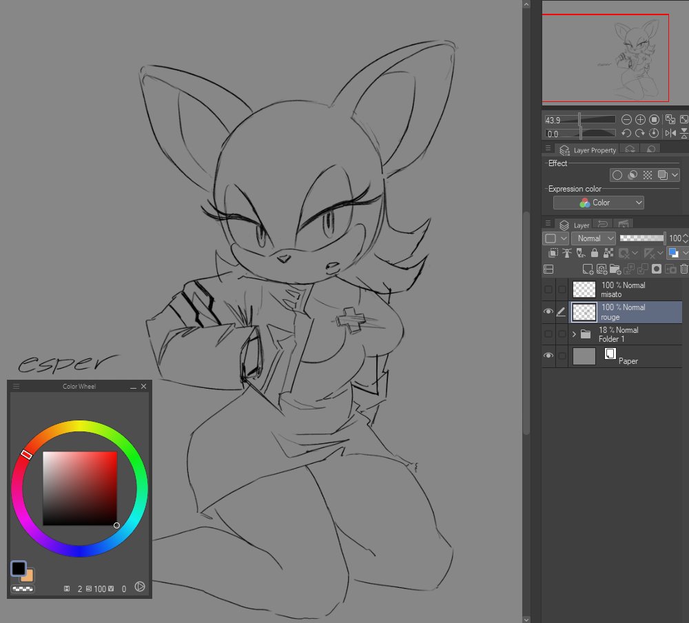Select the orange sub color swatch

tap(28, 576)
